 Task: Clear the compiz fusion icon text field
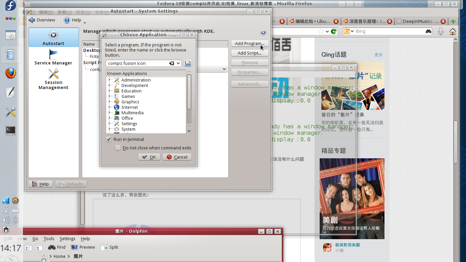172,63
